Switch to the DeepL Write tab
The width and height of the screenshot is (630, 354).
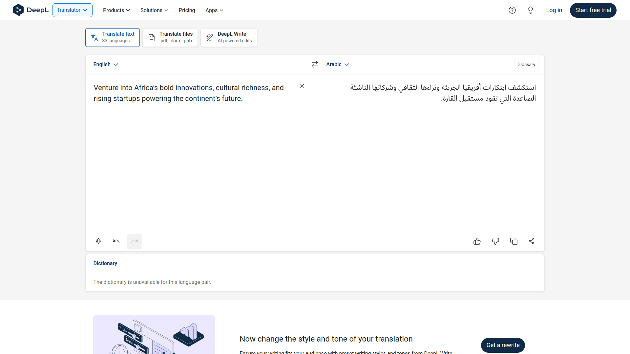pyautogui.click(x=229, y=37)
